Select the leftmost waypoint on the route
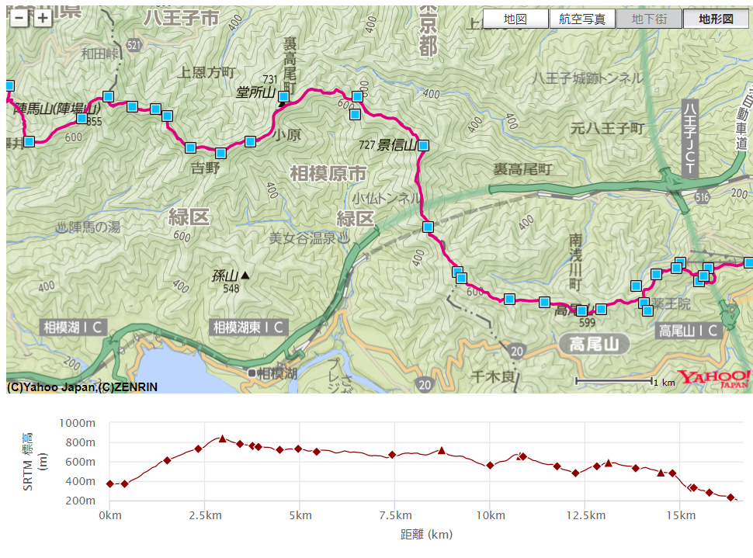753x558 pixels. click(9, 85)
